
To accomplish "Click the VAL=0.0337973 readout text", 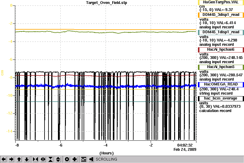I will tap(227, 107).
